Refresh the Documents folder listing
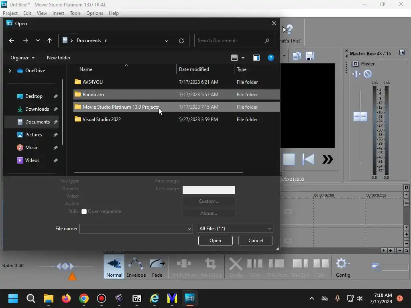Screen dimensions: 411x308 coord(181,41)
